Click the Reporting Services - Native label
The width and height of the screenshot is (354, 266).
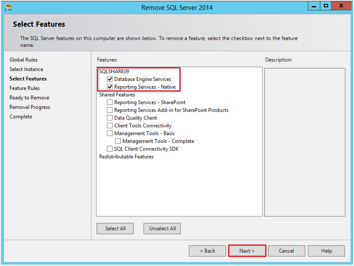click(145, 87)
